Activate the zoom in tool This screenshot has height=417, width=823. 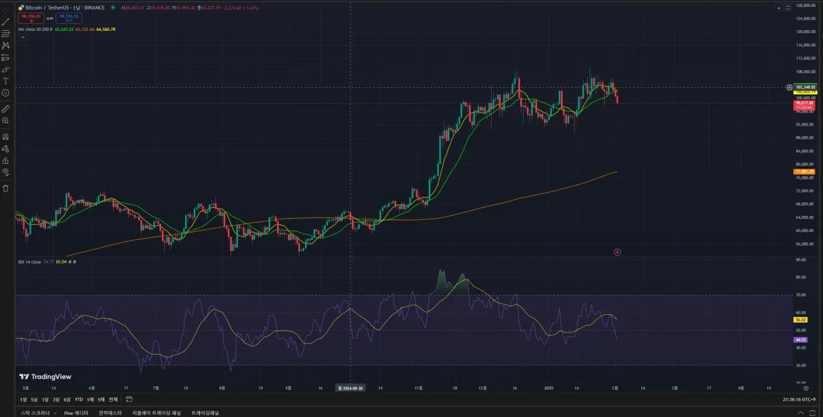pyautogui.click(x=5, y=120)
